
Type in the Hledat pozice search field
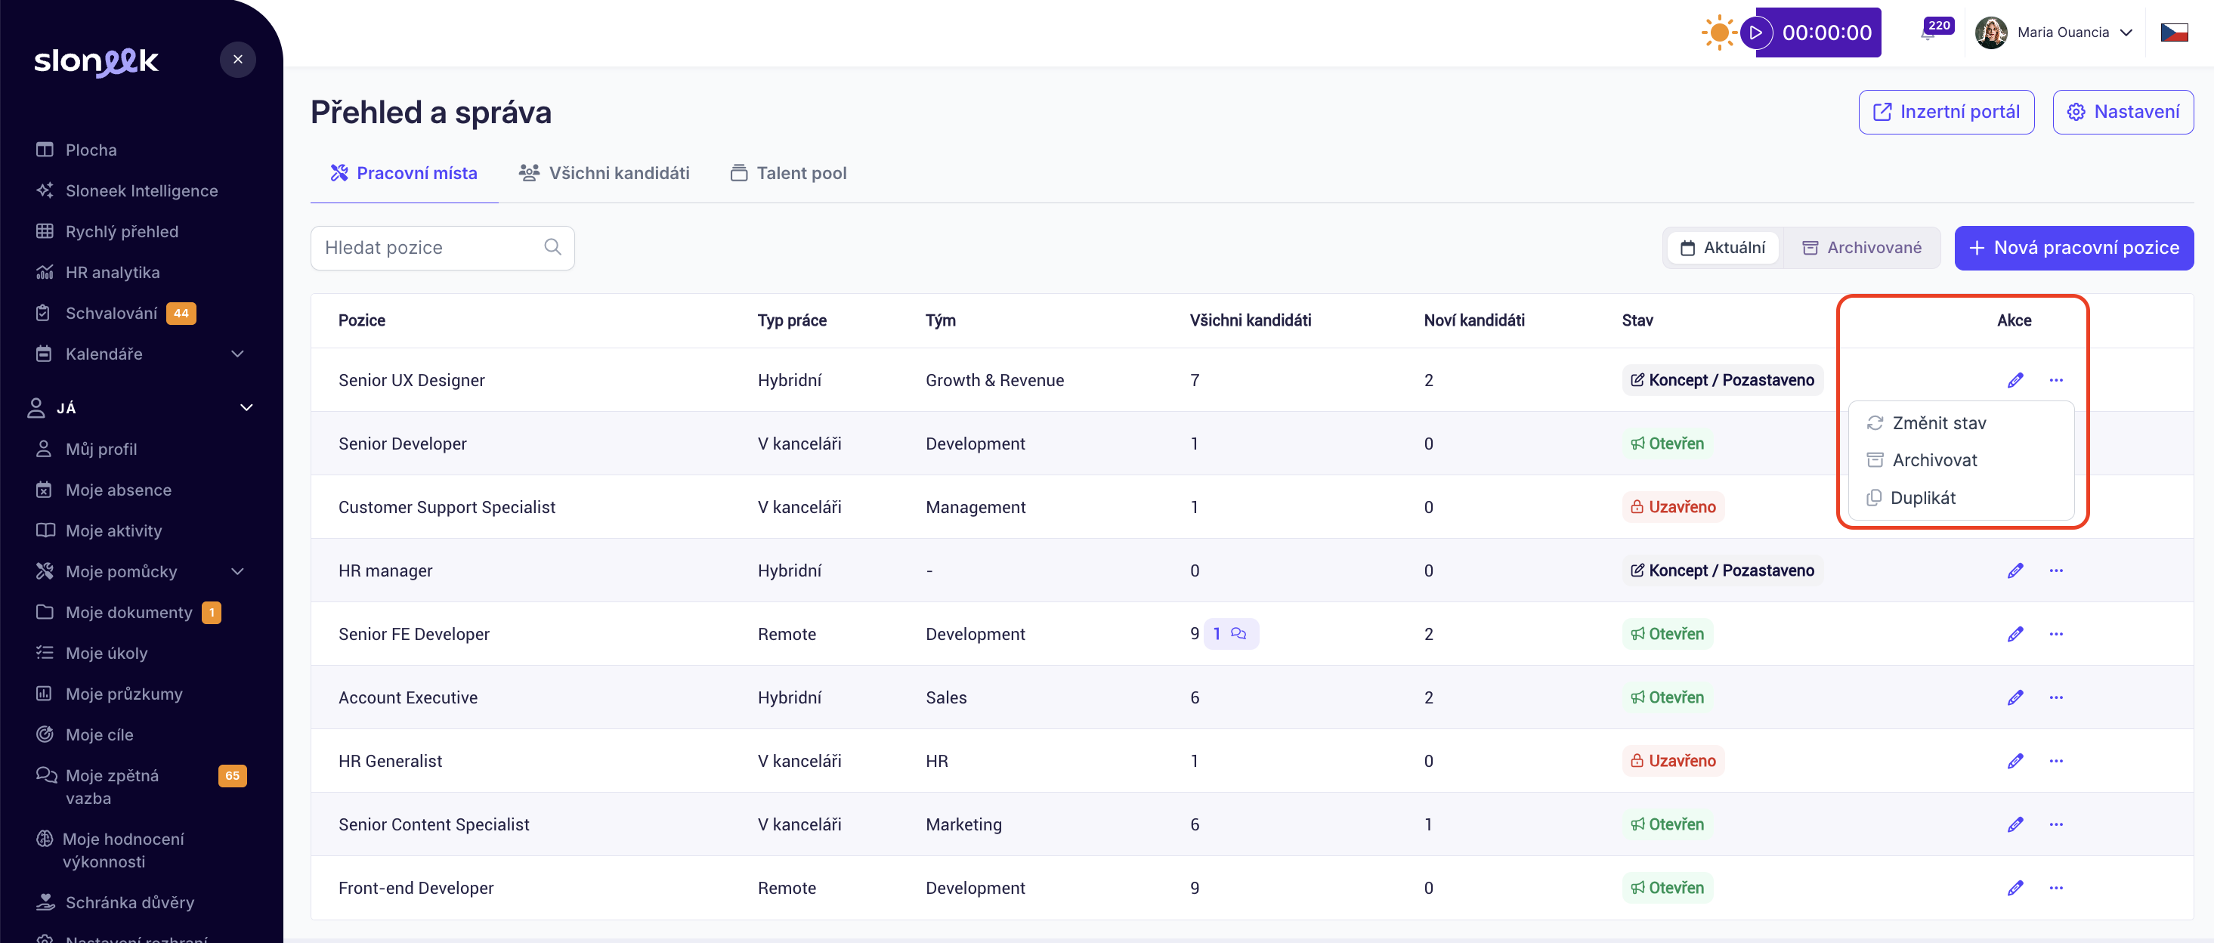click(430, 248)
